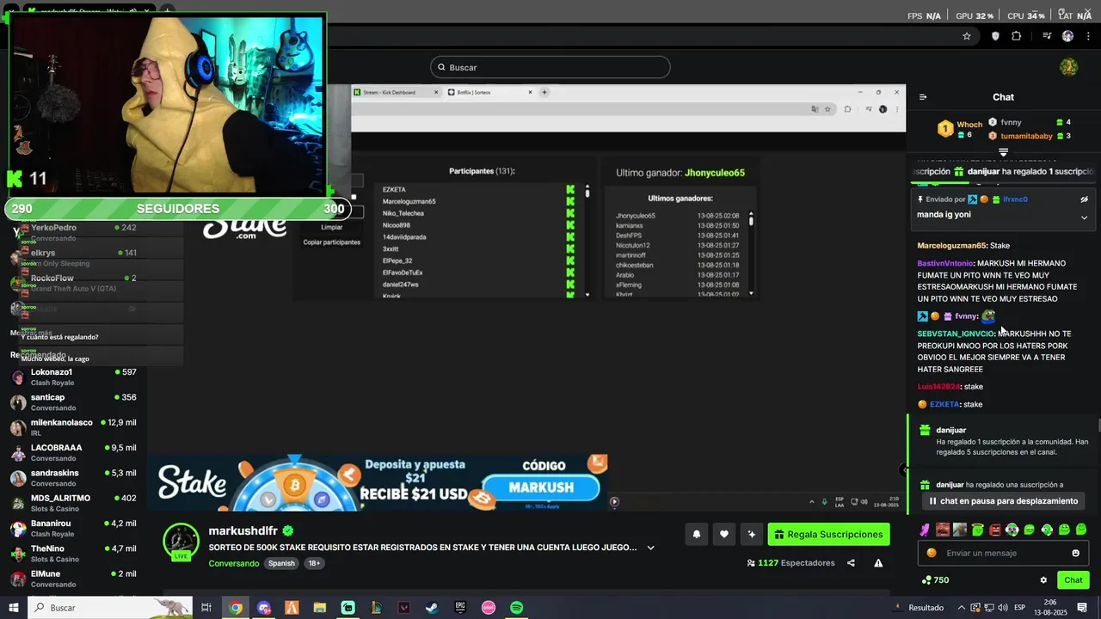Insert the red angry face emote
The width and height of the screenshot is (1101, 619).
coord(994,530)
